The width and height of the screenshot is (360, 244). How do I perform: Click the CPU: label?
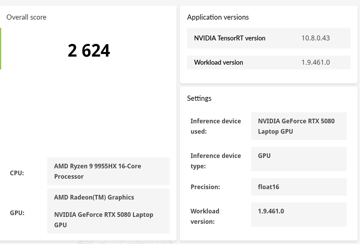point(17,173)
